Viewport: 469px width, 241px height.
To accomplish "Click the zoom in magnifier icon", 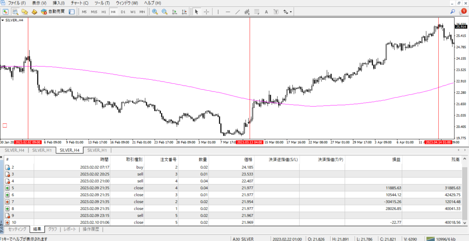I will point(155,11).
